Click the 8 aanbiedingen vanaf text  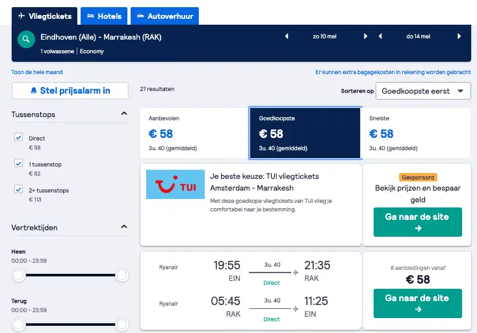tap(418, 268)
